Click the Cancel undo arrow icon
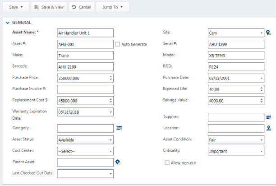Screen dimensions: 276x186 [x=74, y=7]
